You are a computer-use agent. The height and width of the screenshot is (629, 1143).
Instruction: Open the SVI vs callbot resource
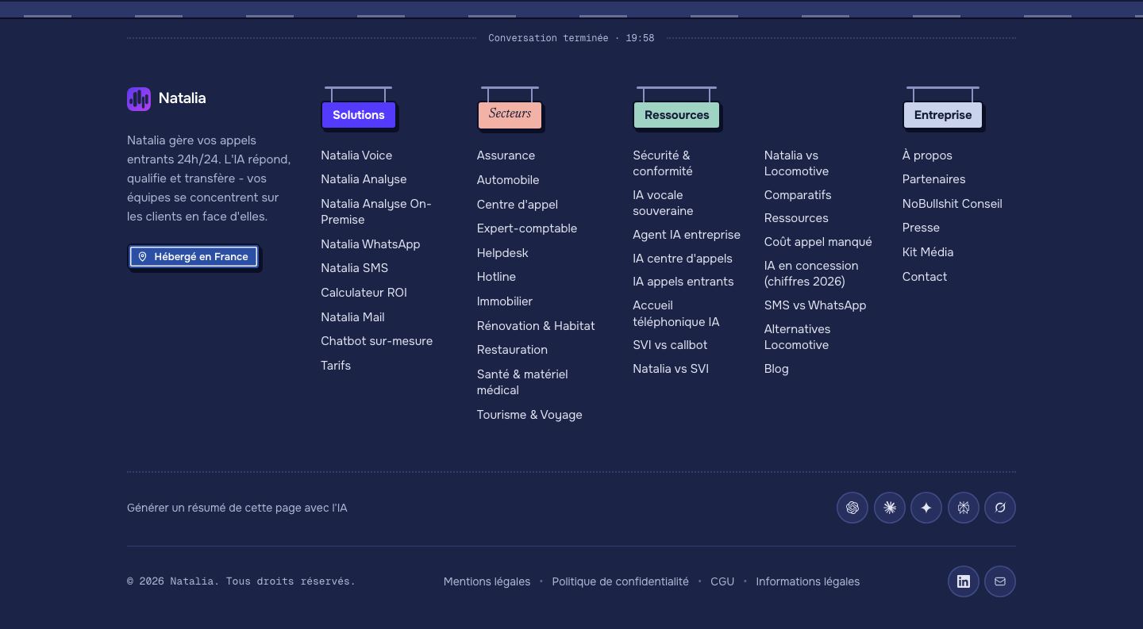[670, 345]
